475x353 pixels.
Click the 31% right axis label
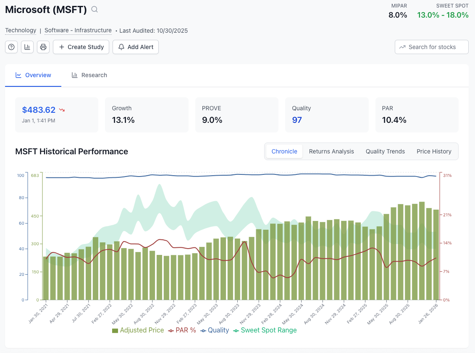pos(447,175)
